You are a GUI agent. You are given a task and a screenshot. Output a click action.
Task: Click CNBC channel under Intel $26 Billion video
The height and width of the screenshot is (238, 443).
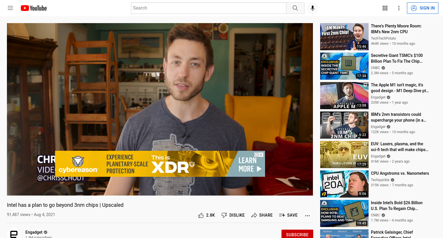(376, 215)
